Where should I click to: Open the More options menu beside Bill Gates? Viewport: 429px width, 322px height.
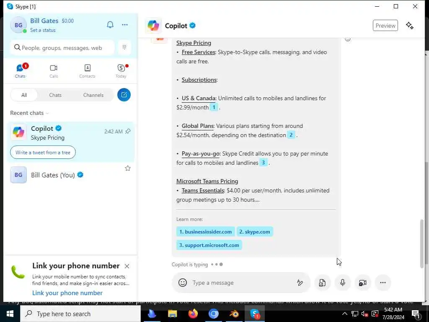[125, 25]
